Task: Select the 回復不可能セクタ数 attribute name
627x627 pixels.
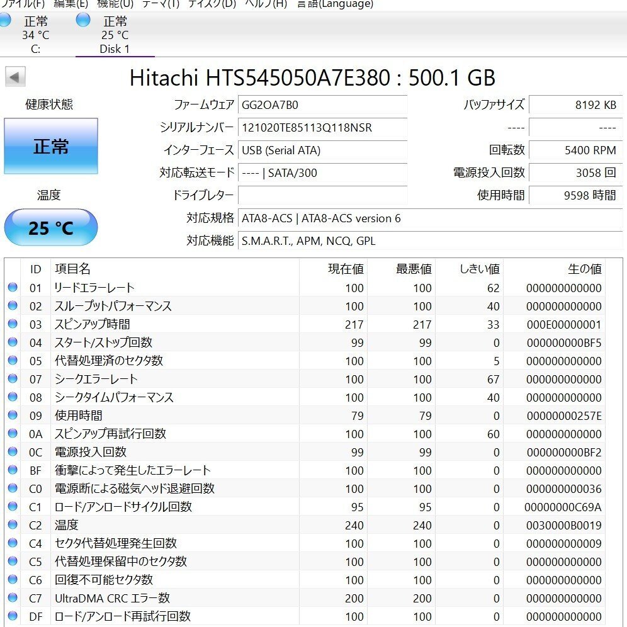Action: pyautogui.click(x=104, y=579)
